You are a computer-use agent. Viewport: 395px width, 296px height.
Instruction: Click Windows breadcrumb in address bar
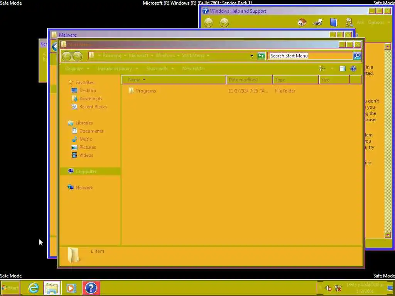[165, 55]
